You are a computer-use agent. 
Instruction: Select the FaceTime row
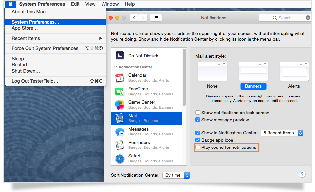click(147, 91)
